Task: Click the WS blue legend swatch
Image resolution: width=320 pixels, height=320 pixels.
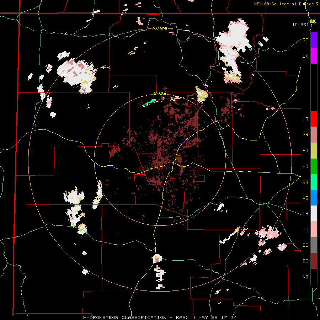Action: [x=314, y=198]
